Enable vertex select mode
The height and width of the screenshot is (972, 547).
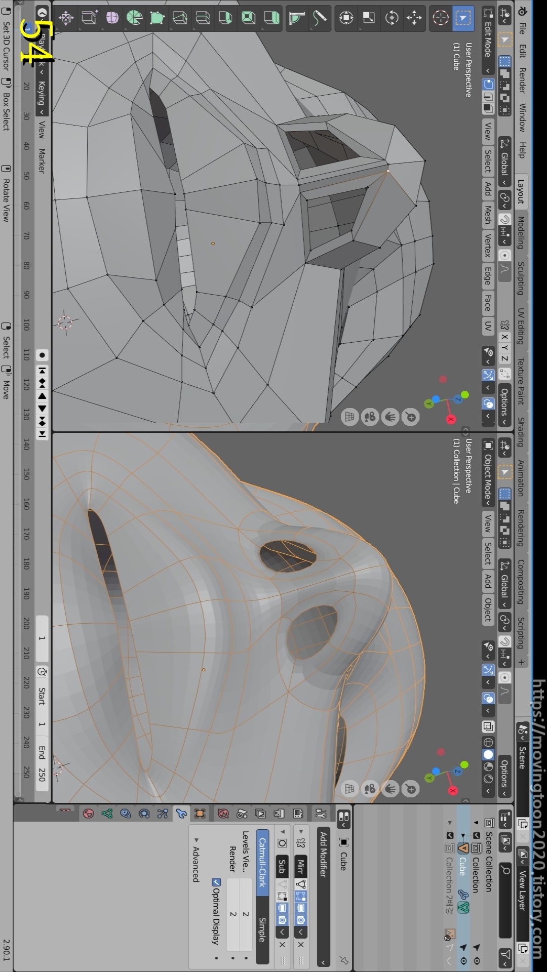coord(488,84)
